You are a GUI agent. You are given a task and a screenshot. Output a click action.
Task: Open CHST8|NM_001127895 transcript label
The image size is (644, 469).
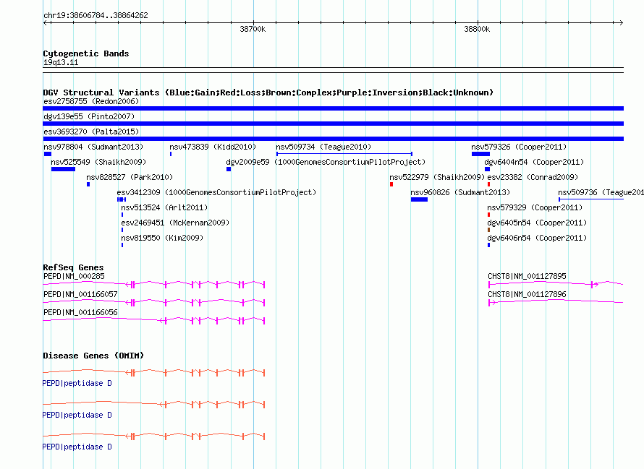pyautogui.click(x=527, y=276)
